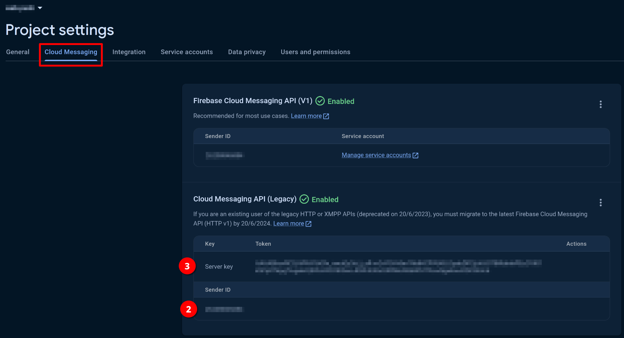The height and width of the screenshot is (338, 624).
Task: Click the Enabled status text for the V1 API
Action: pyautogui.click(x=341, y=101)
